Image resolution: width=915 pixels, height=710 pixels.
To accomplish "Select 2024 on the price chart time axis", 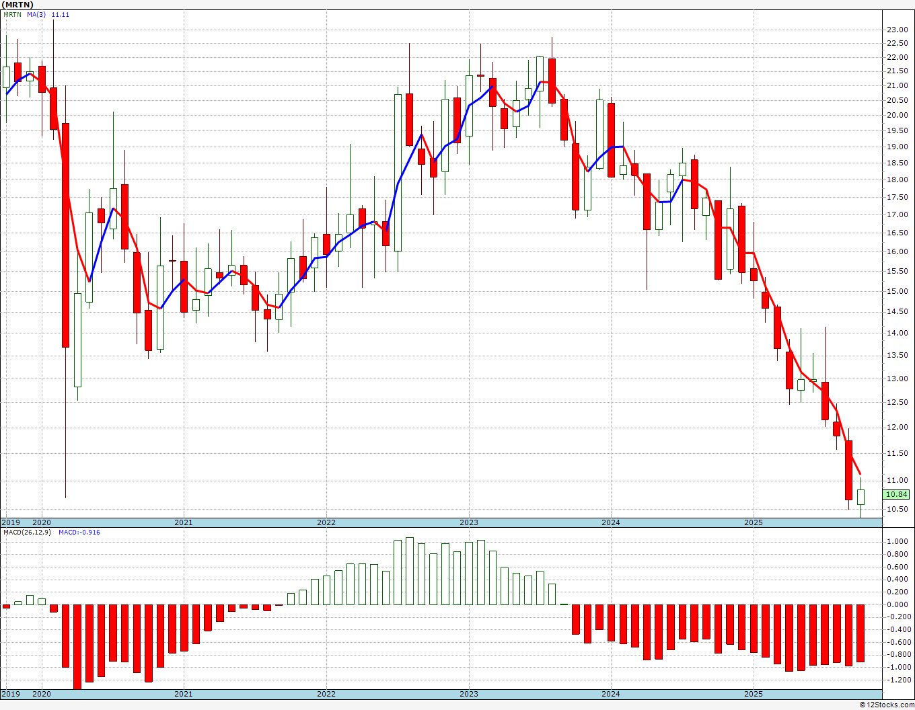I will pos(611,522).
